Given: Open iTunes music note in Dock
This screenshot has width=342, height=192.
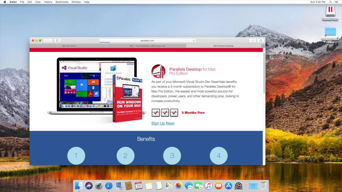Looking at the screenshot, I should [208, 186].
